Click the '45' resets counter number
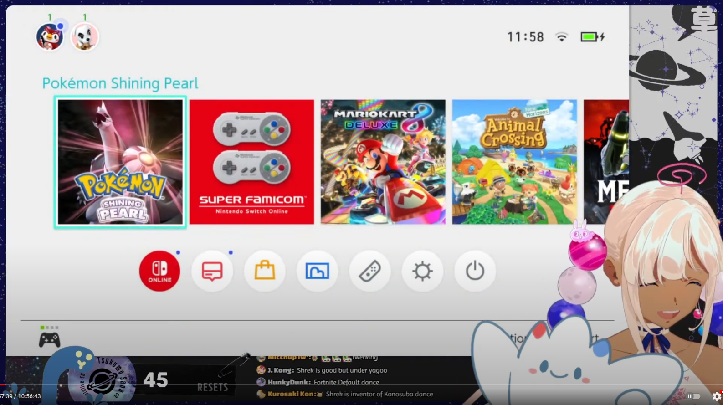 (x=156, y=380)
